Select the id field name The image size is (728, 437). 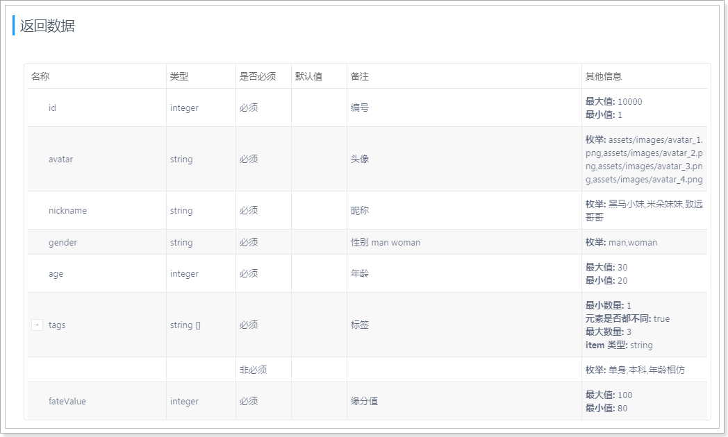(52, 108)
